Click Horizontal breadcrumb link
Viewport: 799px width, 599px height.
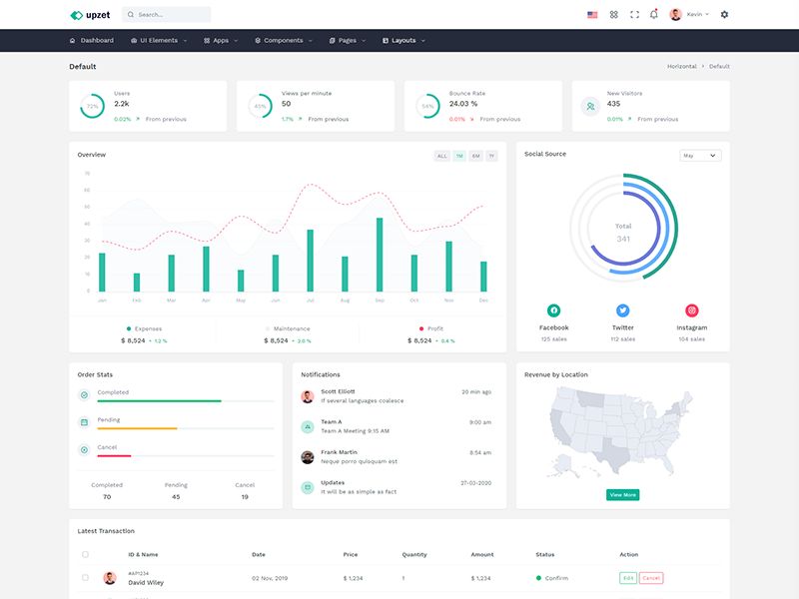[x=682, y=66]
